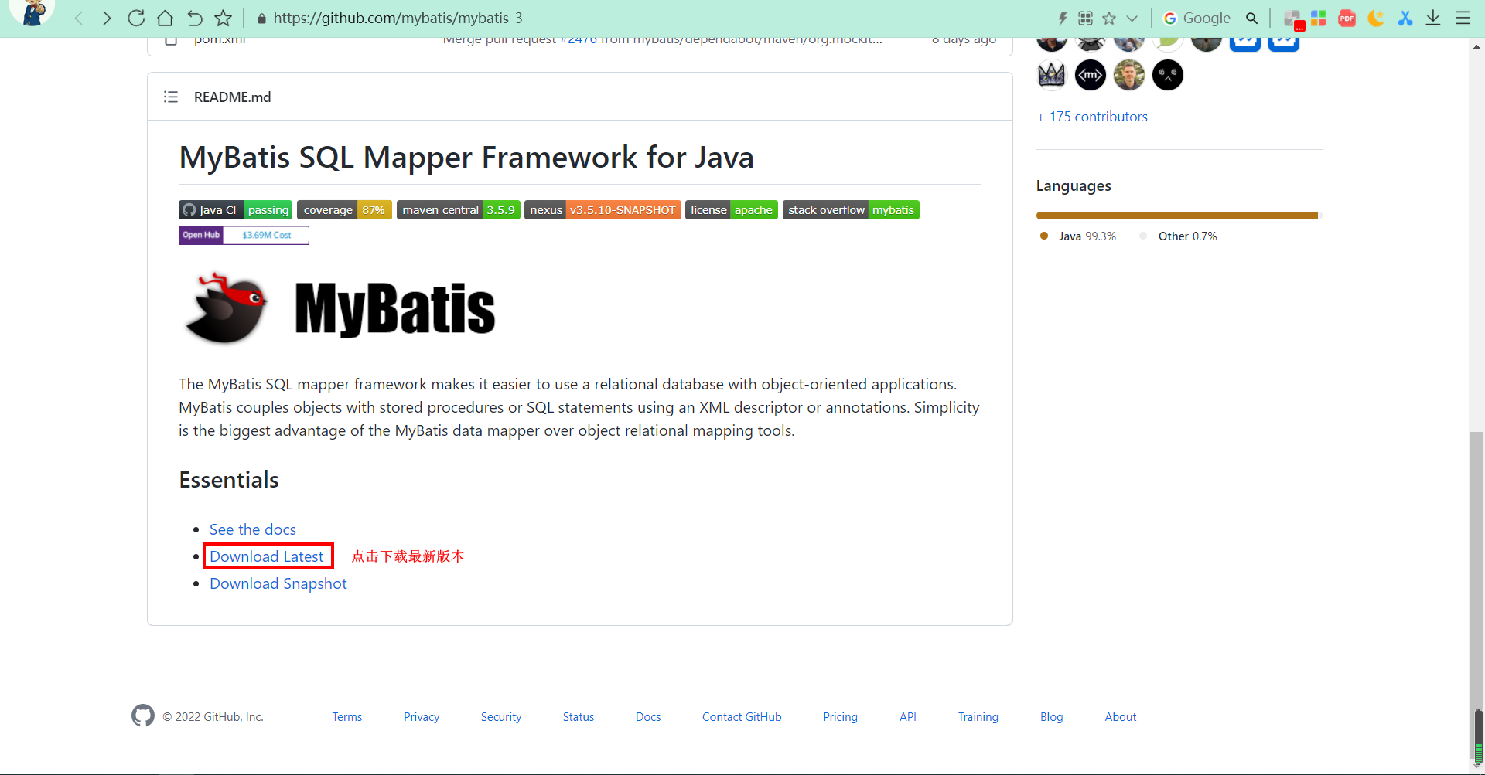The height and width of the screenshot is (775, 1485).
Task: Open the + 175 contributors link
Action: pos(1092,117)
